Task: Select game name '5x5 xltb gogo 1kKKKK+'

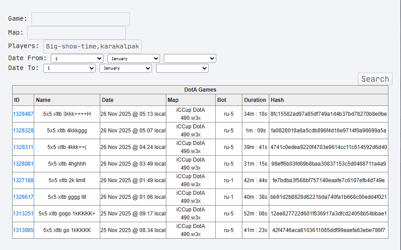Action: coord(67,214)
